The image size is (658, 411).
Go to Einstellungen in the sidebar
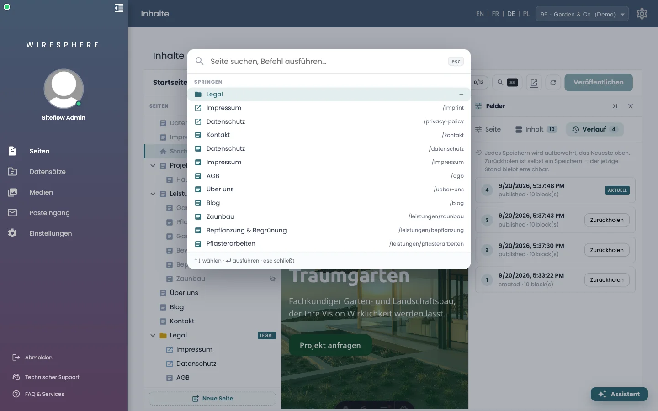[x=50, y=233]
